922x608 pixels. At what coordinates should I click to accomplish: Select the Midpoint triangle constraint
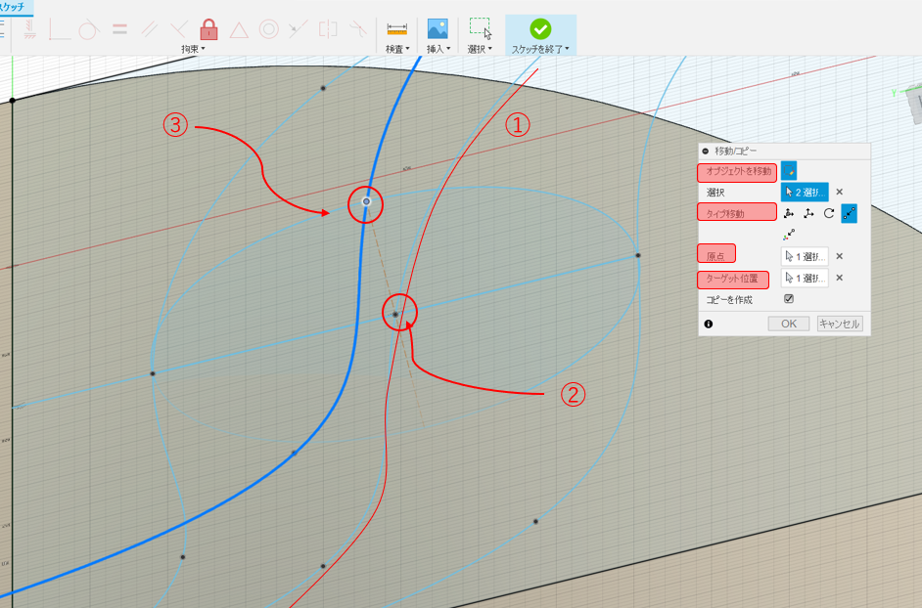click(x=239, y=30)
